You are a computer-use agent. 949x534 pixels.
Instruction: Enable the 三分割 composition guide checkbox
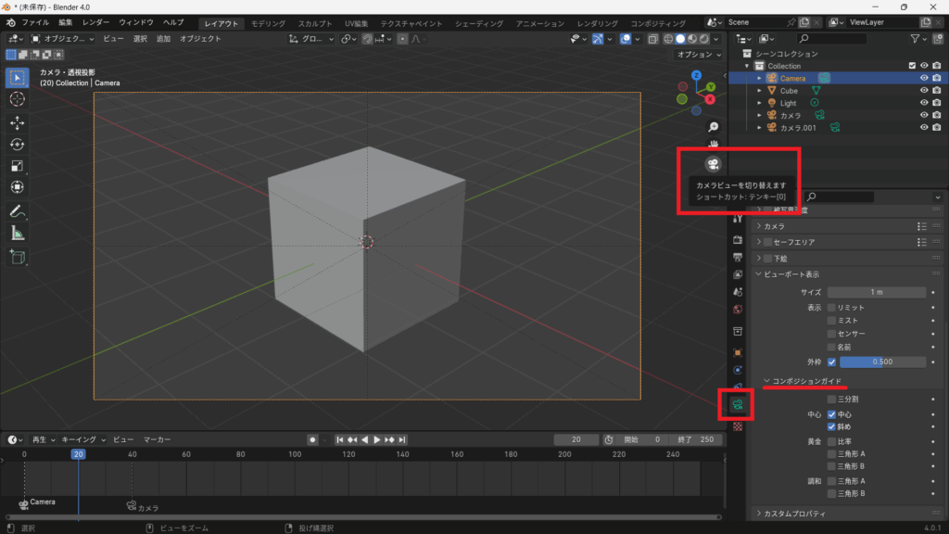831,399
